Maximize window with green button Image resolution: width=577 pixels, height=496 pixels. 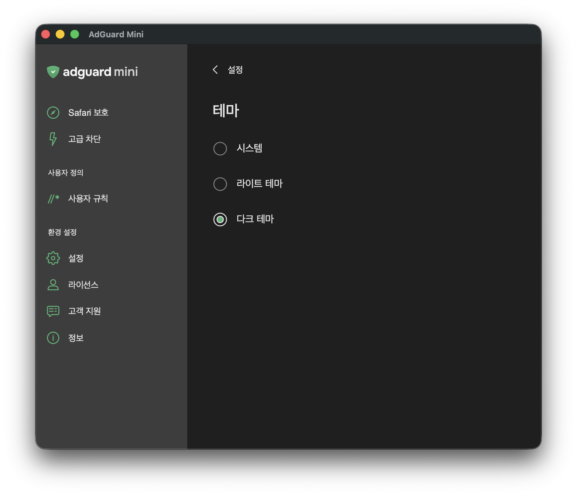click(75, 34)
